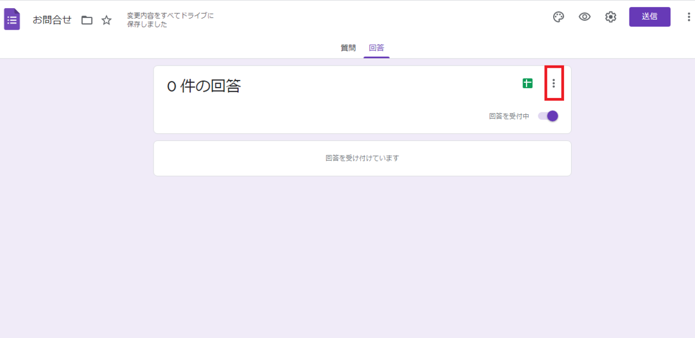This screenshot has height=338, width=695.
Task: Switch to the 質問 tab
Action: point(348,48)
